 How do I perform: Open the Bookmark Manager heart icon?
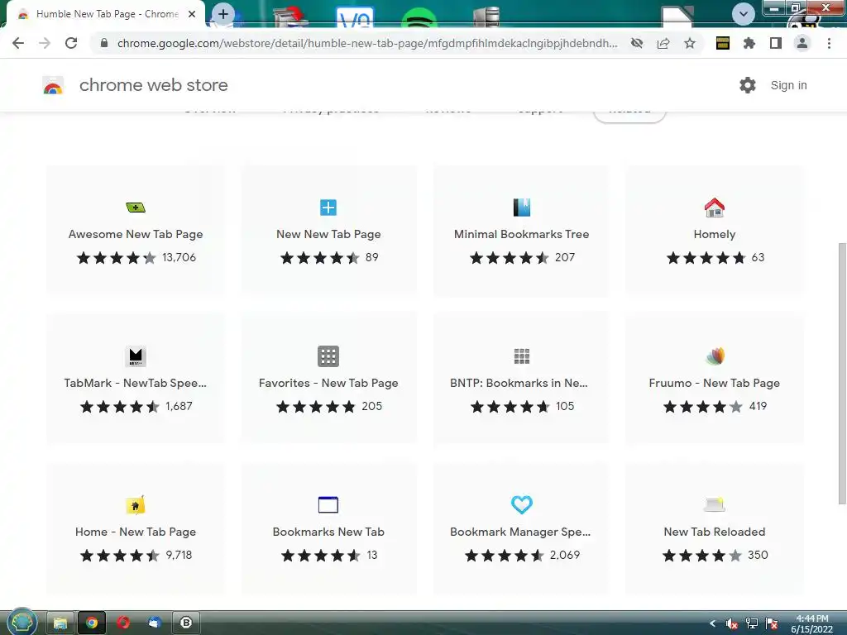click(x=522, y=505)
